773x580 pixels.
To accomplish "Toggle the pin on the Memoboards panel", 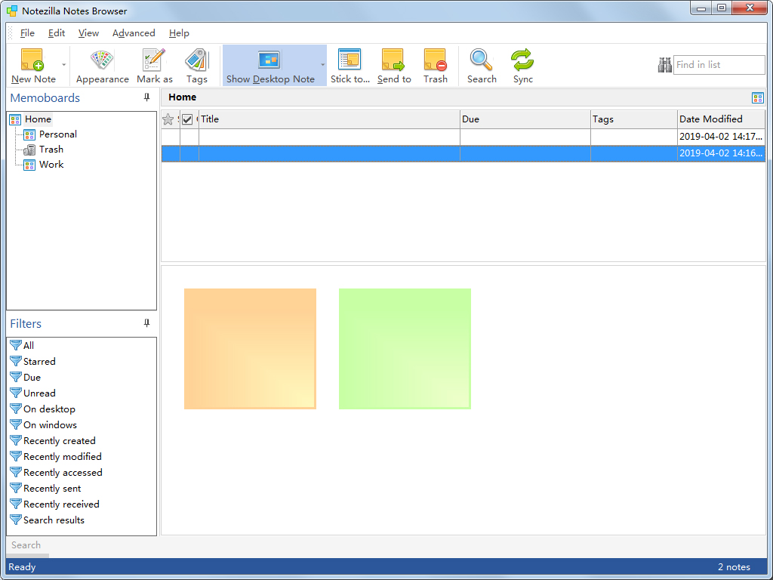I will [x=148, y=97].
